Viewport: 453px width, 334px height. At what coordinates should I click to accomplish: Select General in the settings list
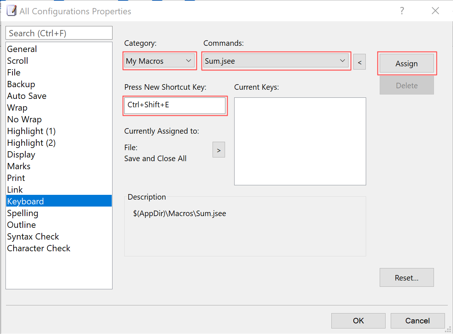coord(59,49)
